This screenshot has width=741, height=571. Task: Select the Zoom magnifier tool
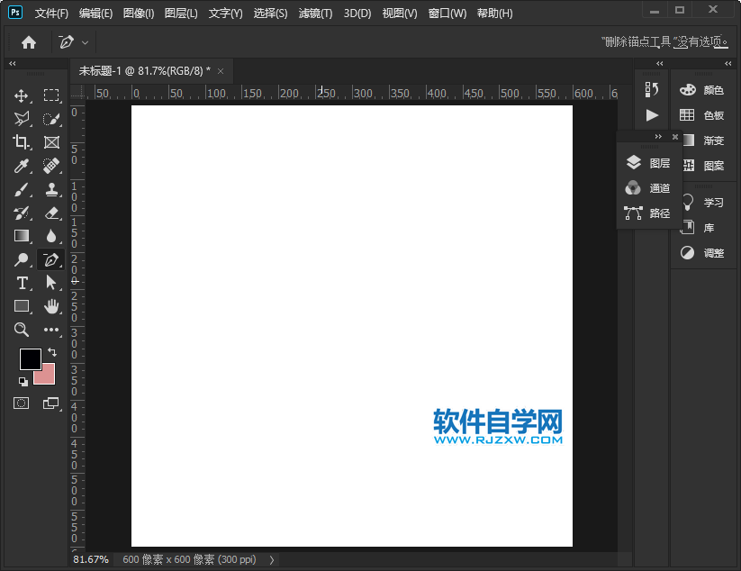pos(22,330)
